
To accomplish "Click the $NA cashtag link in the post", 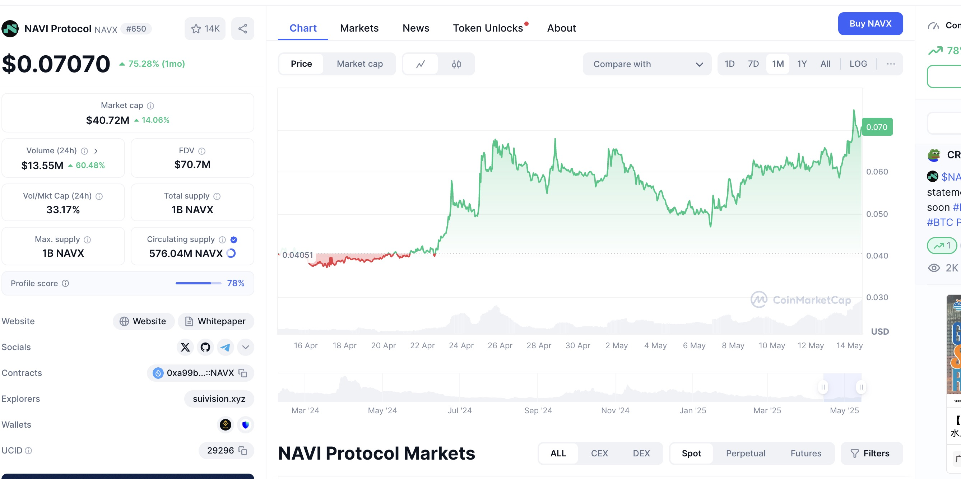I will (951, 177).
